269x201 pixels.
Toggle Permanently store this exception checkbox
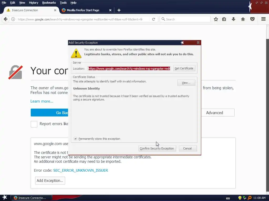[x=75, y=139]
